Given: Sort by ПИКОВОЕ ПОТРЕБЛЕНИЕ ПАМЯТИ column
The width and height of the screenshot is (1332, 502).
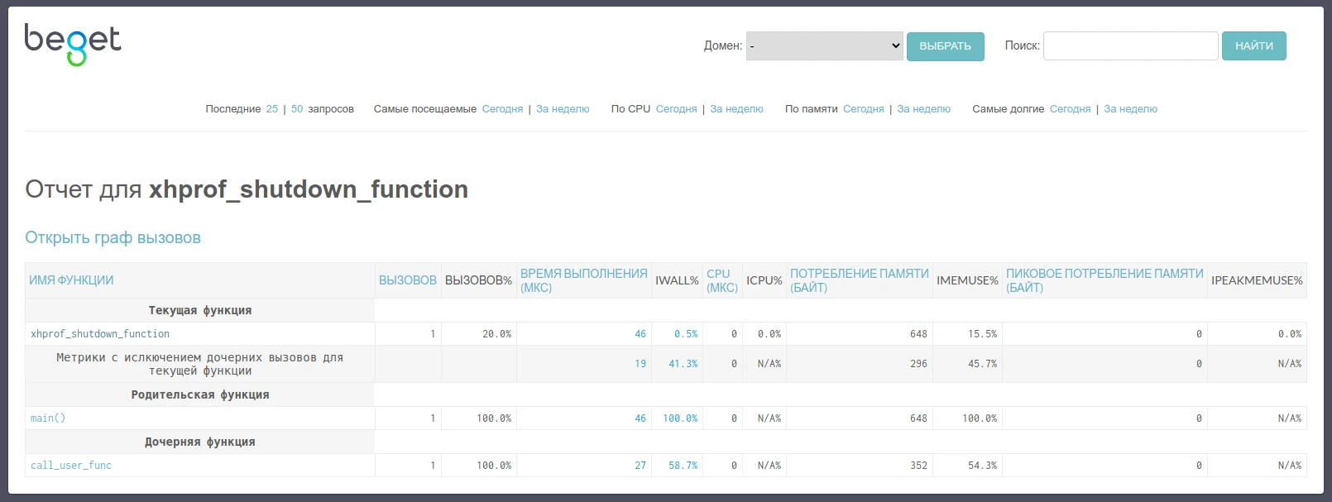Looking at the screenshot, I should click(1104, 280).
